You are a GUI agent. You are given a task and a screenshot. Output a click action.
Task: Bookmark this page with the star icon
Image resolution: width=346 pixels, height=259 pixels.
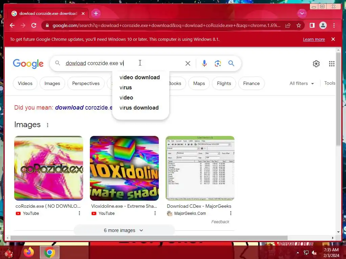pos(299,26)
